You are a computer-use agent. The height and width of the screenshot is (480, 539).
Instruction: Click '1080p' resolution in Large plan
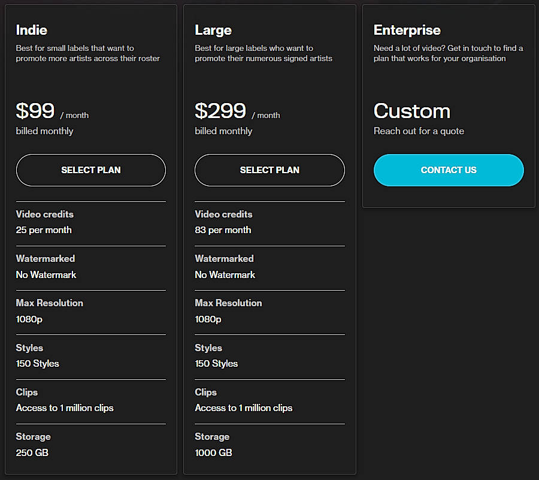pyautogui.click(x=208, y=319)
